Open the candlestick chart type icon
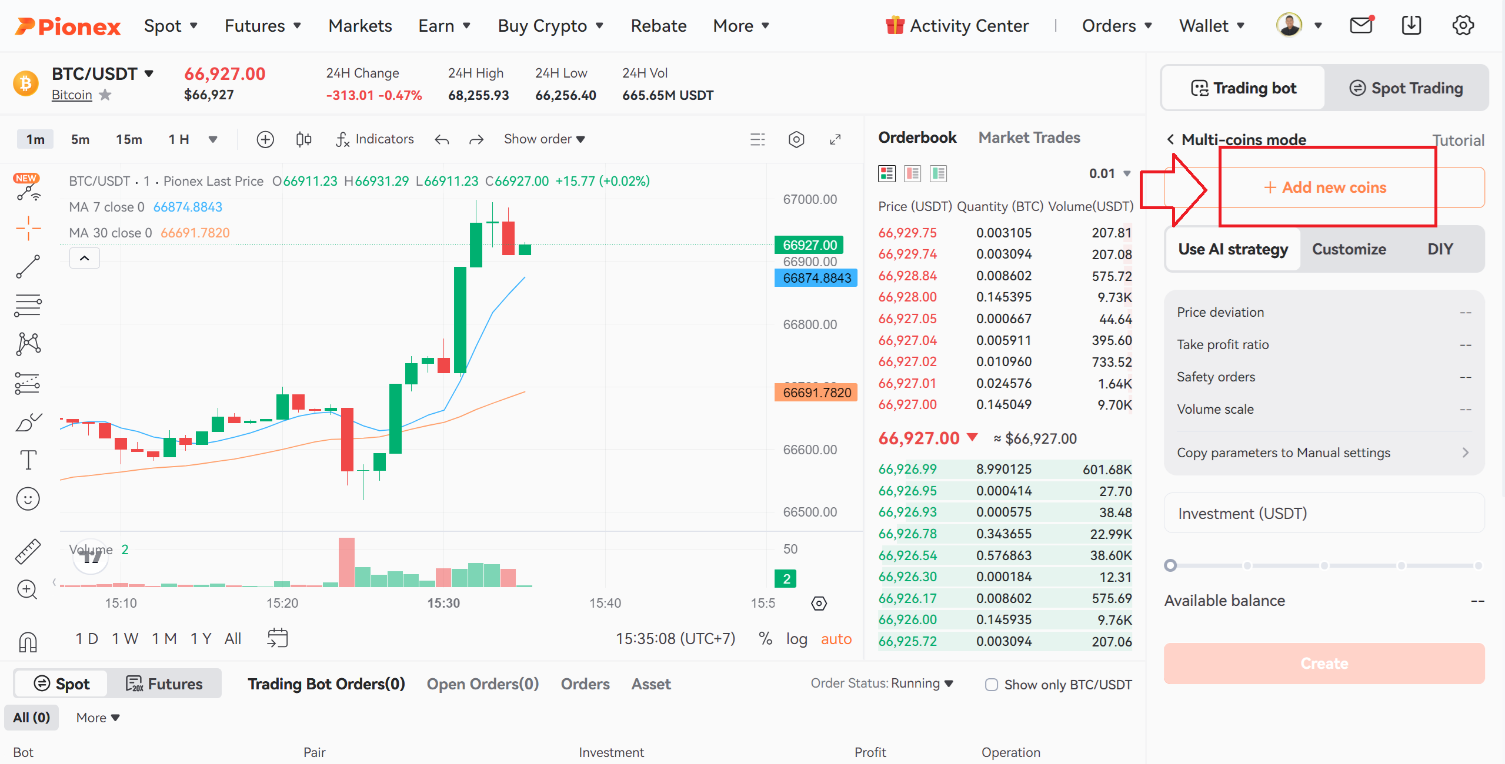The height and width of the screenshot is (764, 1505). (303, 139)
